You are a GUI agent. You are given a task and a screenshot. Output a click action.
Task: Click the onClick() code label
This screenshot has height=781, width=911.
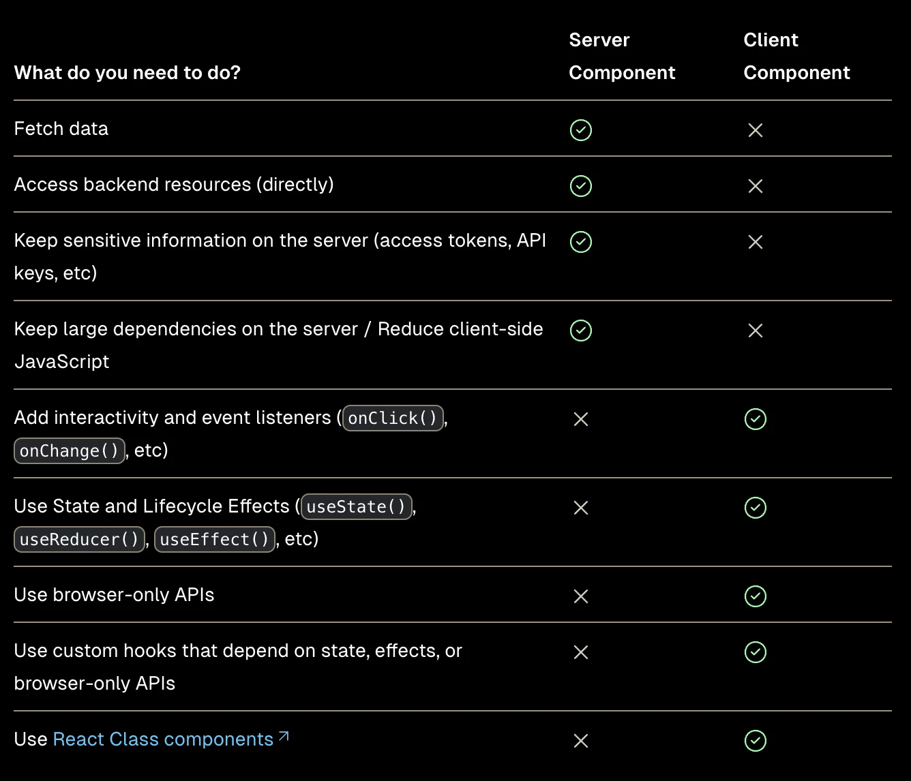pyautogui.click(x=393, y=418)
